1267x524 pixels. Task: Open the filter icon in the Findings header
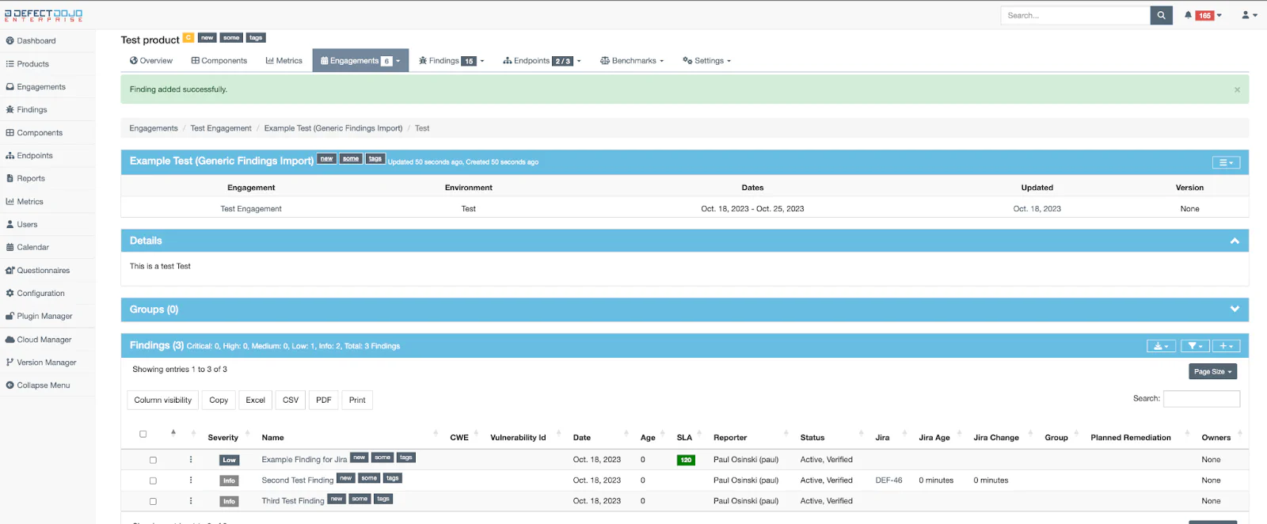point(1194,346)
